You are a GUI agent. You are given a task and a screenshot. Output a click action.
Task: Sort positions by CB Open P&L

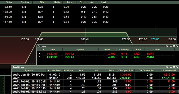coord(126,70)
